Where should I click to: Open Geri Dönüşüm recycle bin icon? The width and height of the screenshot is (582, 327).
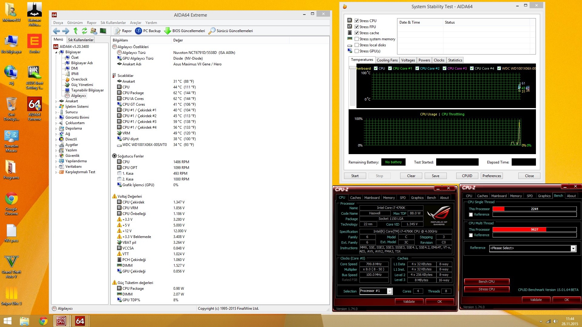[x=11, y=109]
